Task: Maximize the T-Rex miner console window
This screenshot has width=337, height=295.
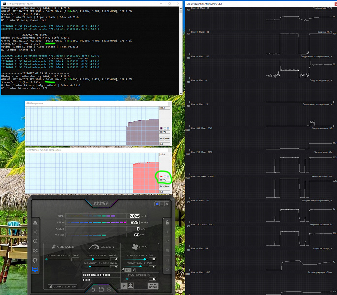Action: (169, 3)
